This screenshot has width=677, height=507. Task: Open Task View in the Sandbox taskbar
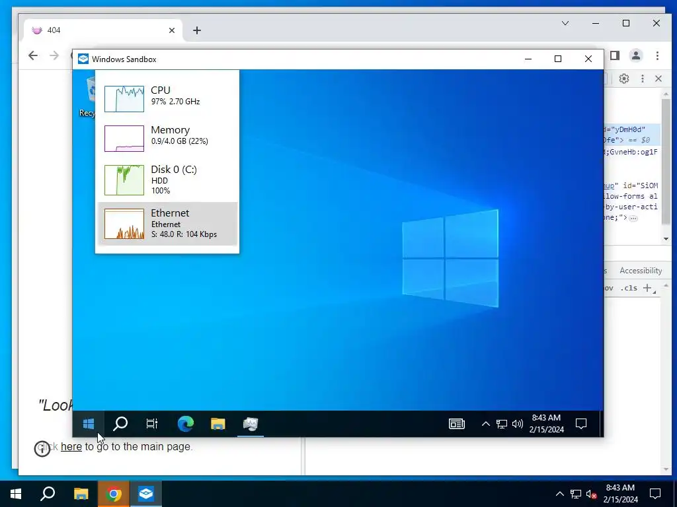[152, 424]
